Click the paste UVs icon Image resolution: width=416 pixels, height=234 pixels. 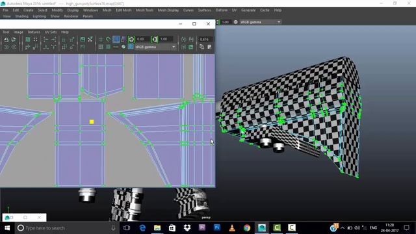tap(209, 47)
